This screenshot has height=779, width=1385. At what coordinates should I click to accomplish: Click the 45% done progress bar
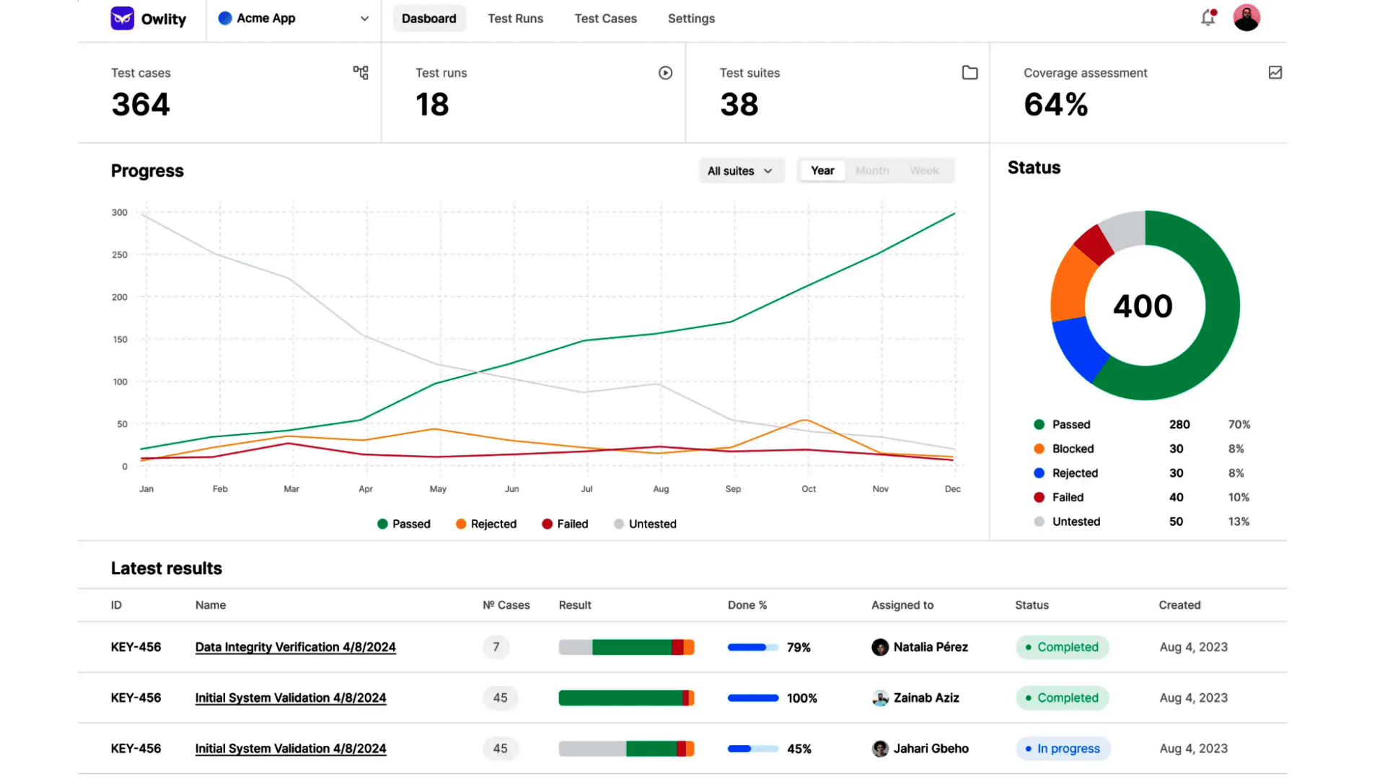(752, 749)
